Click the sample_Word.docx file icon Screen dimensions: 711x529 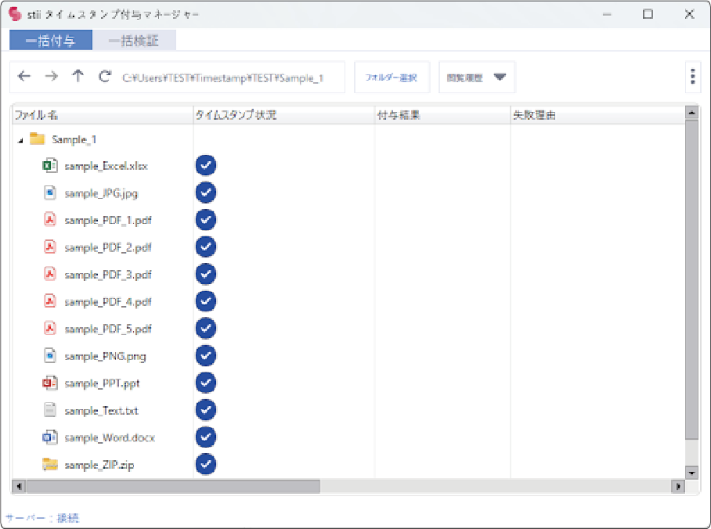point(50,437)
